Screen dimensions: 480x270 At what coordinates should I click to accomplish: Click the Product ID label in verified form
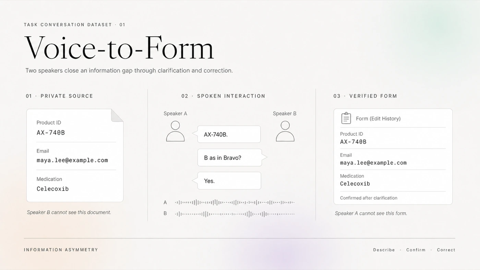[351, 134]
